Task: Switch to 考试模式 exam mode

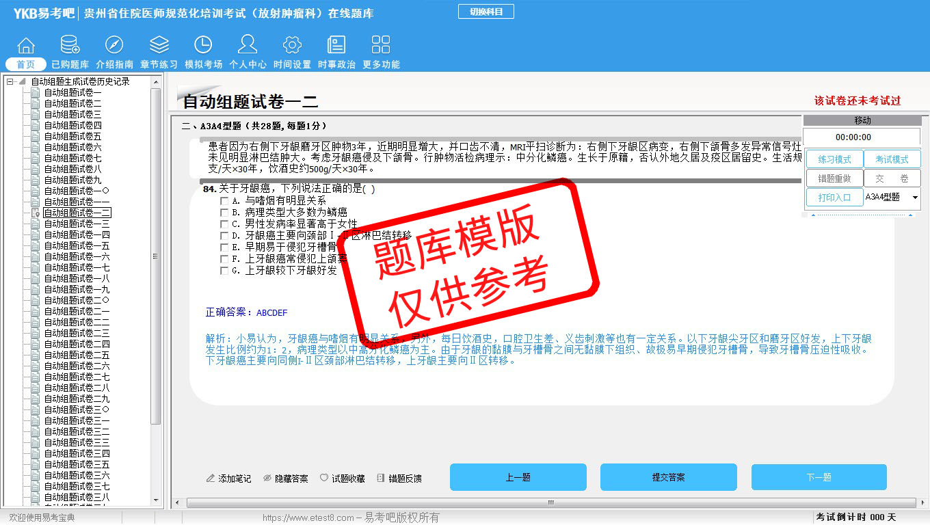Action: (x=892, y=159)
